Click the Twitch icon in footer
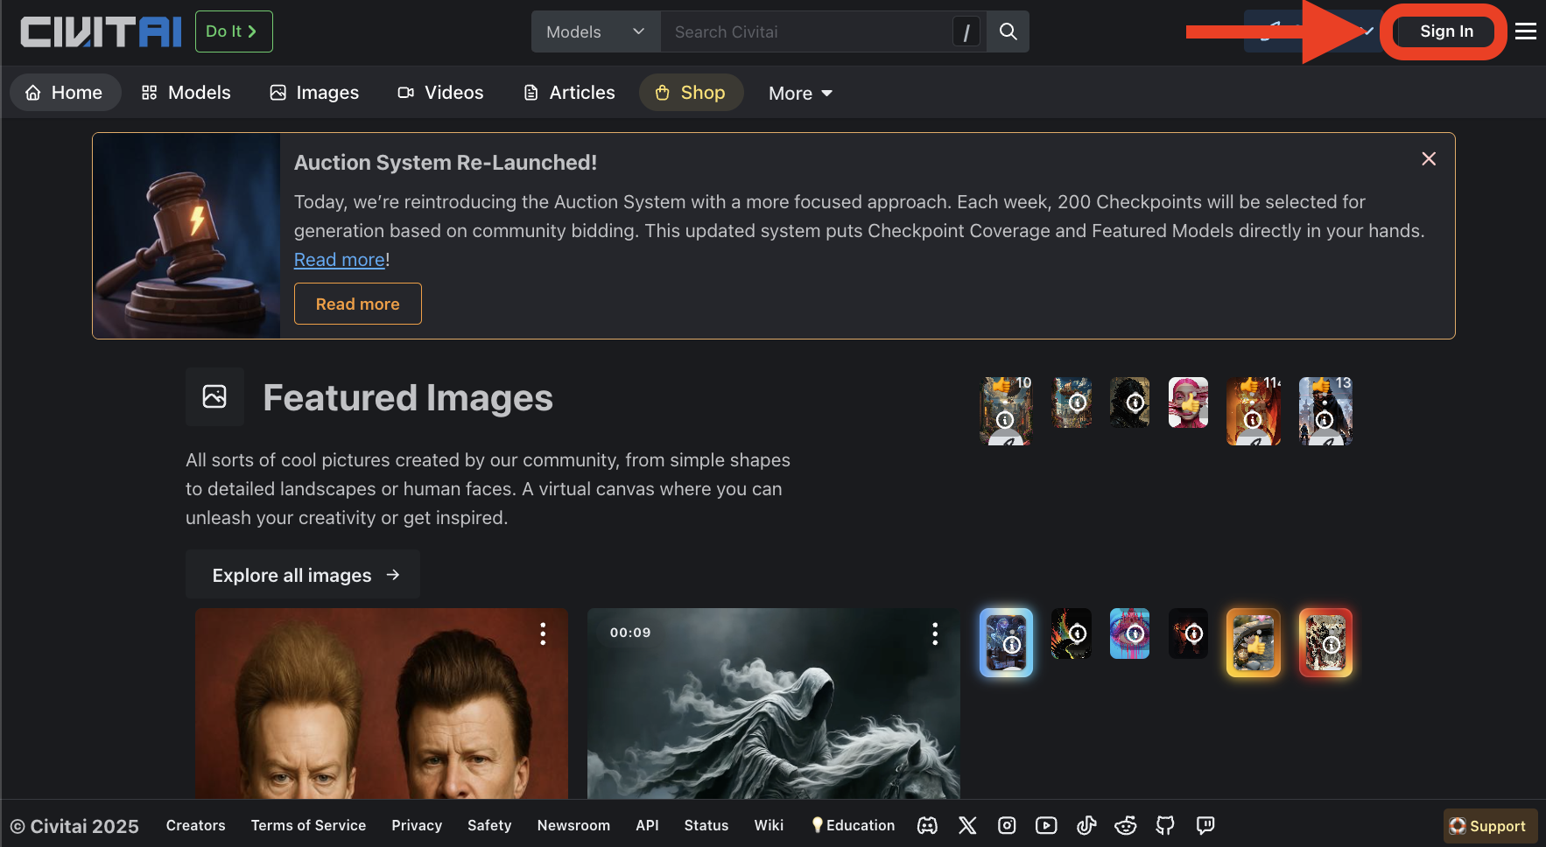The width and height of the screenshot is (1546, 847). [1205, 825]
